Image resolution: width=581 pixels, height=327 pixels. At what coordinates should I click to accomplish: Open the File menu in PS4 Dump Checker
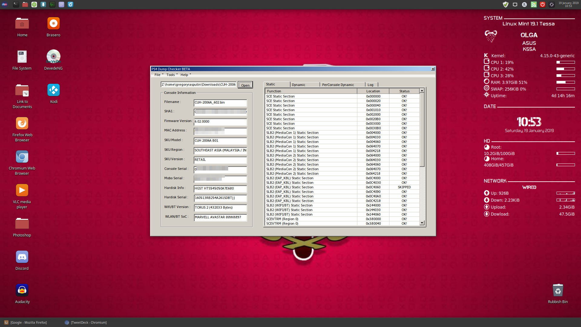point(157,75)
